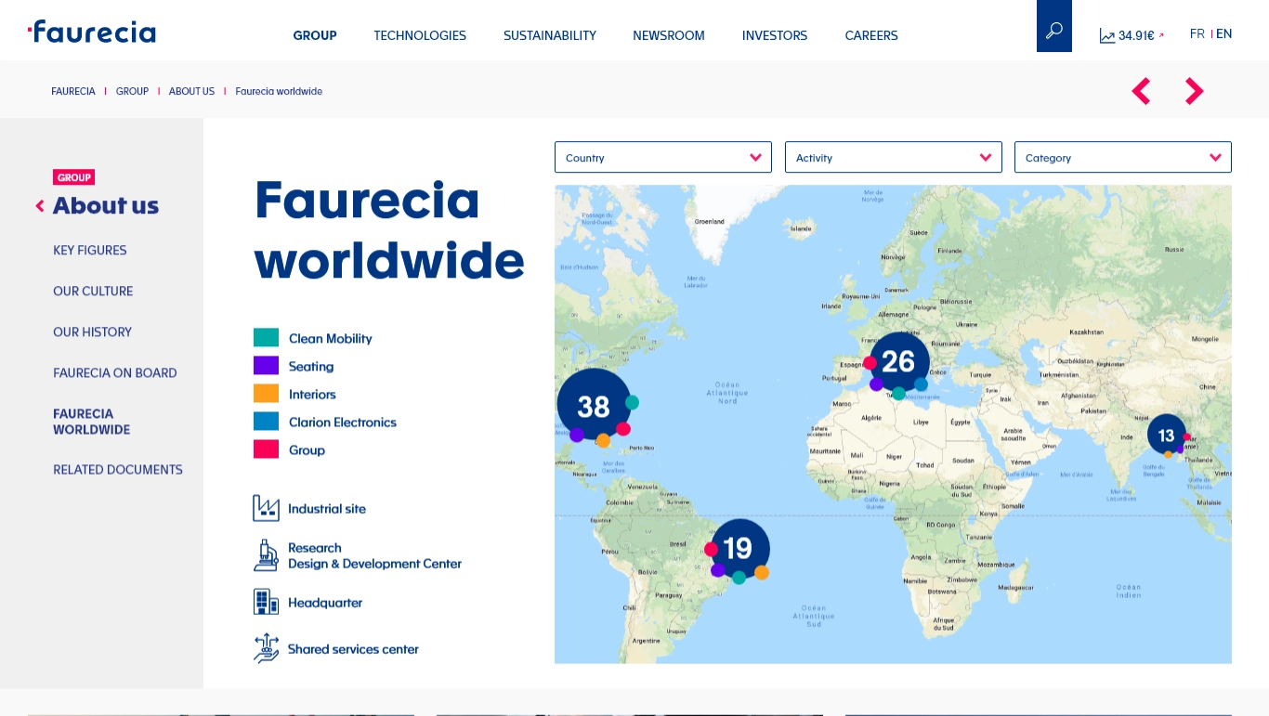Open OUR CULTURE in sidebar
1269x716 pixels.
pyautogui.click(x=93, y=291)
